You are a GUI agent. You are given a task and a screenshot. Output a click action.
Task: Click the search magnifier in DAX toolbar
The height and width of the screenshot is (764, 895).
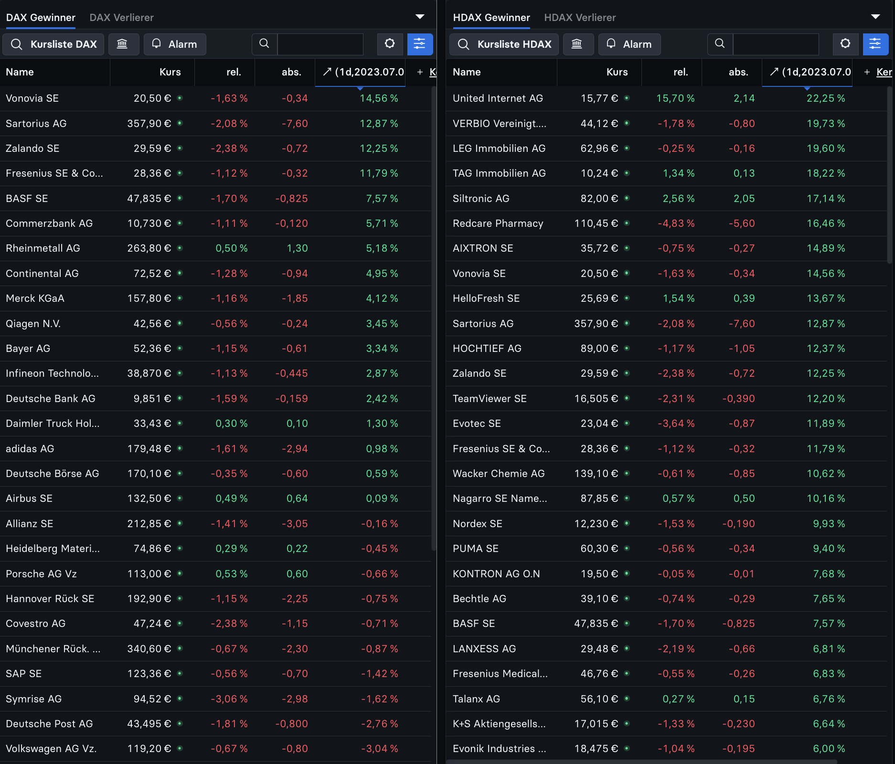264,44
